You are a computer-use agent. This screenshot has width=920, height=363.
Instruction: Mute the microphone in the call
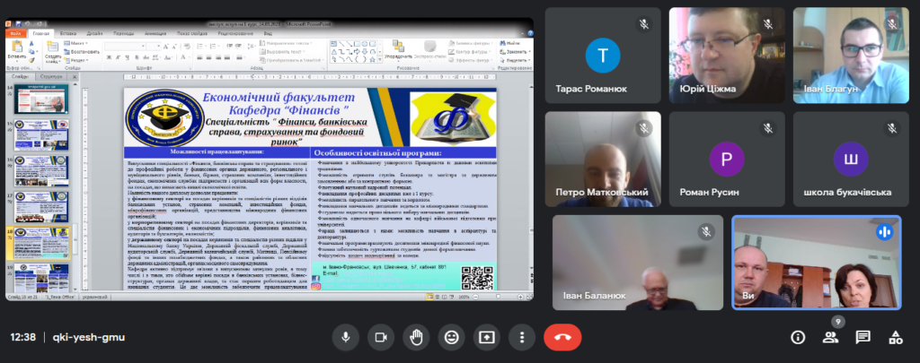point(344,337)
